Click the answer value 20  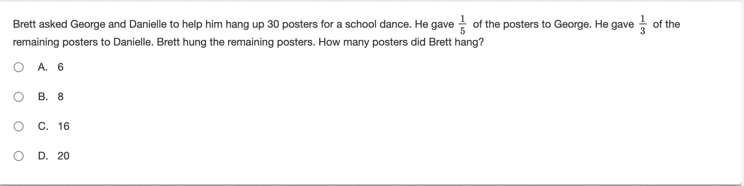click(63, 156)
